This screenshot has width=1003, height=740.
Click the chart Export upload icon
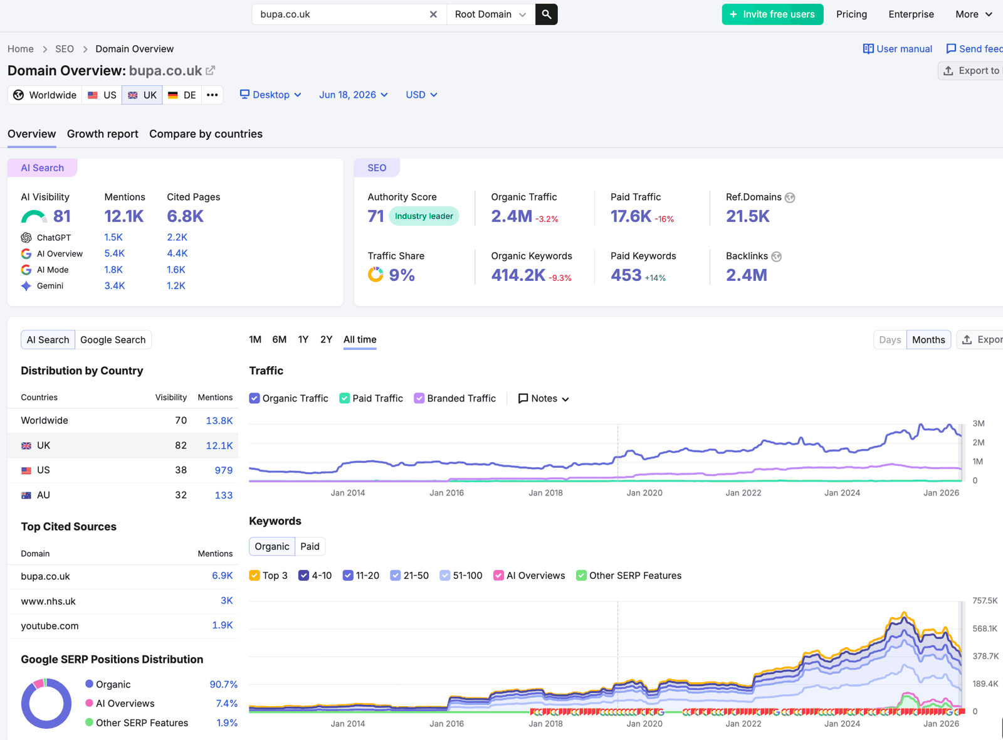point(967,339)
